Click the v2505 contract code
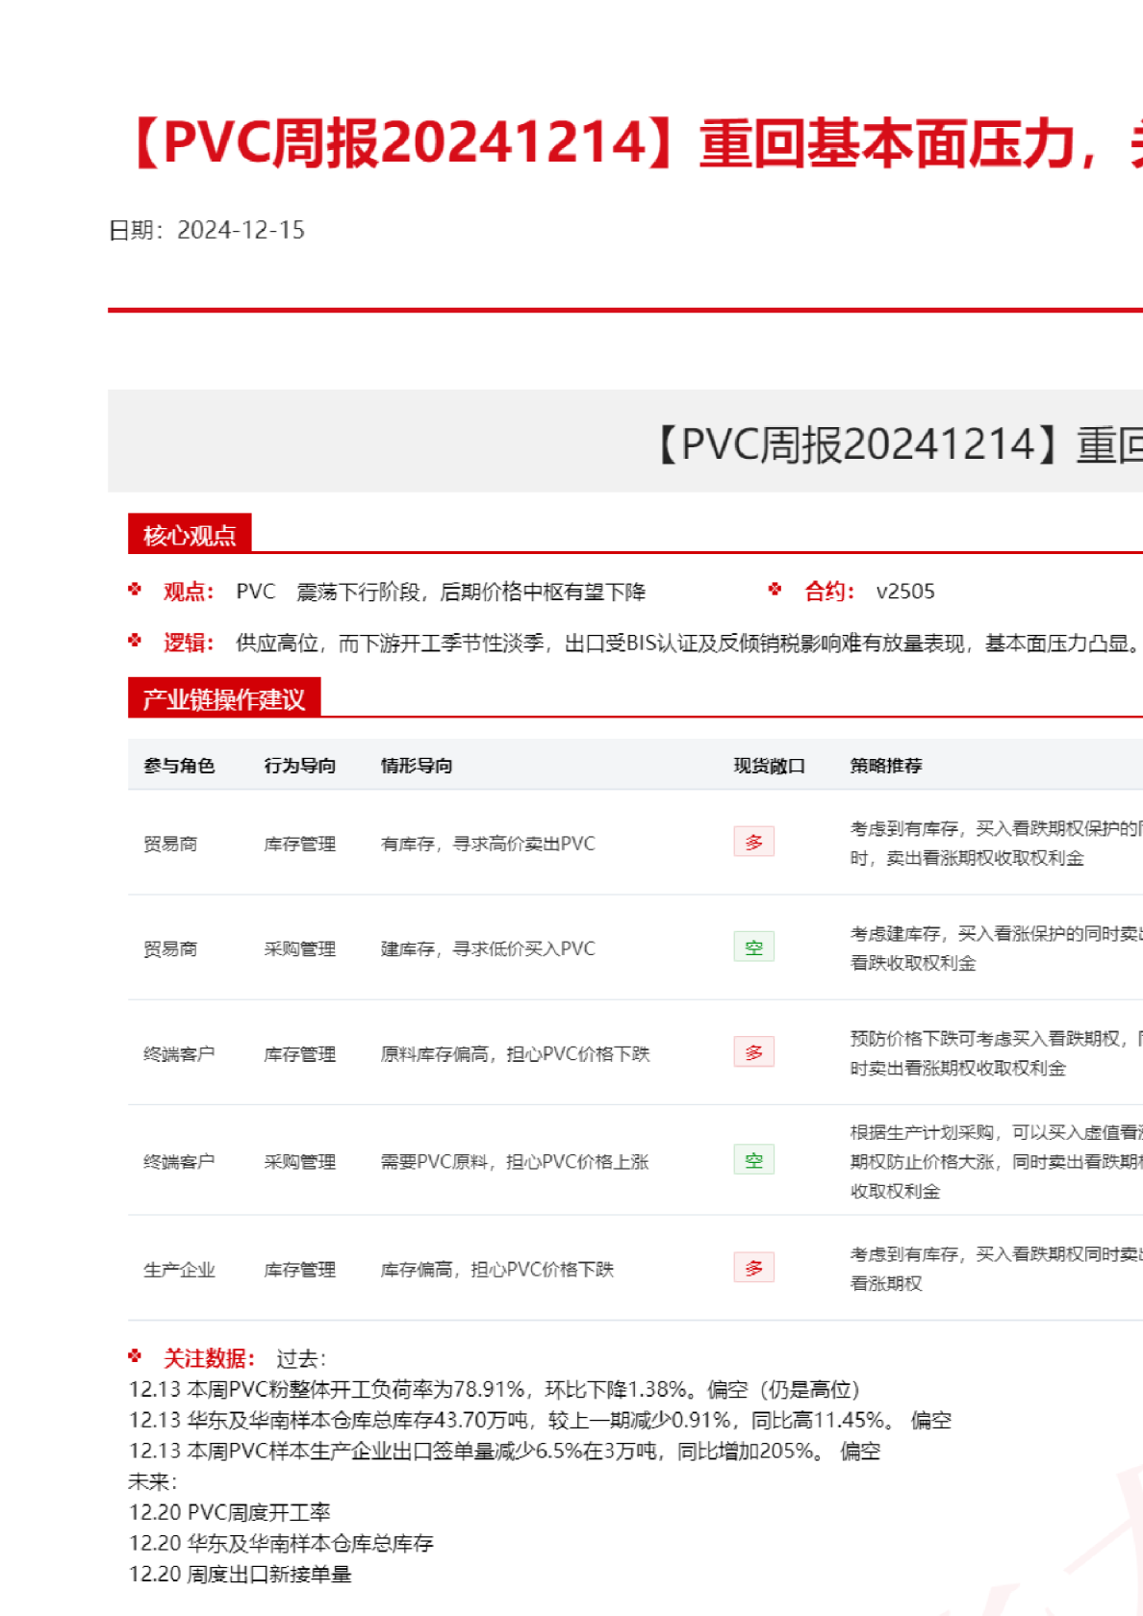 pos(905,592)
